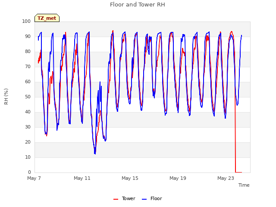Click the red Tower flat segment at zero
The width and height of the screenshot is (276, 207).
pyautogui.click(x=238, y=172)
